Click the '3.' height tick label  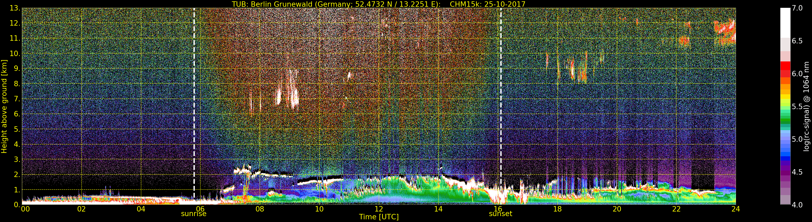(x=17, y=159)
